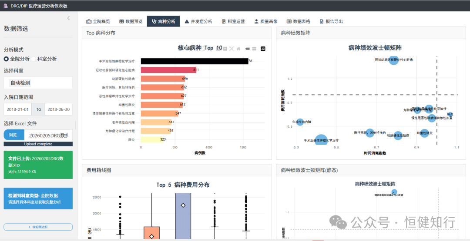Click the Top 病种分布 panel header
This screenshot has height=241, width=470.
tap(177, 33)
